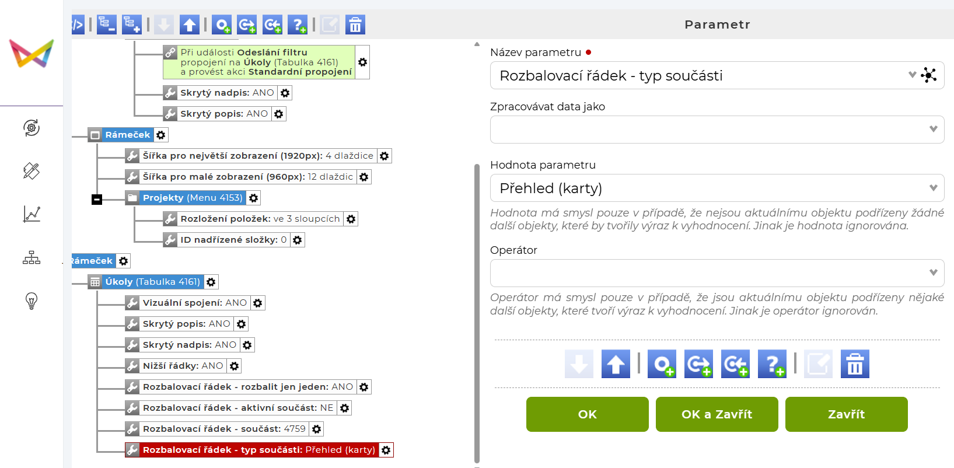
Task: Open the lightbulb icon in left sidebar
Action: click(32, 301)
